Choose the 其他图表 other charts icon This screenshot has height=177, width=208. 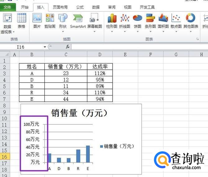[191, 18]
